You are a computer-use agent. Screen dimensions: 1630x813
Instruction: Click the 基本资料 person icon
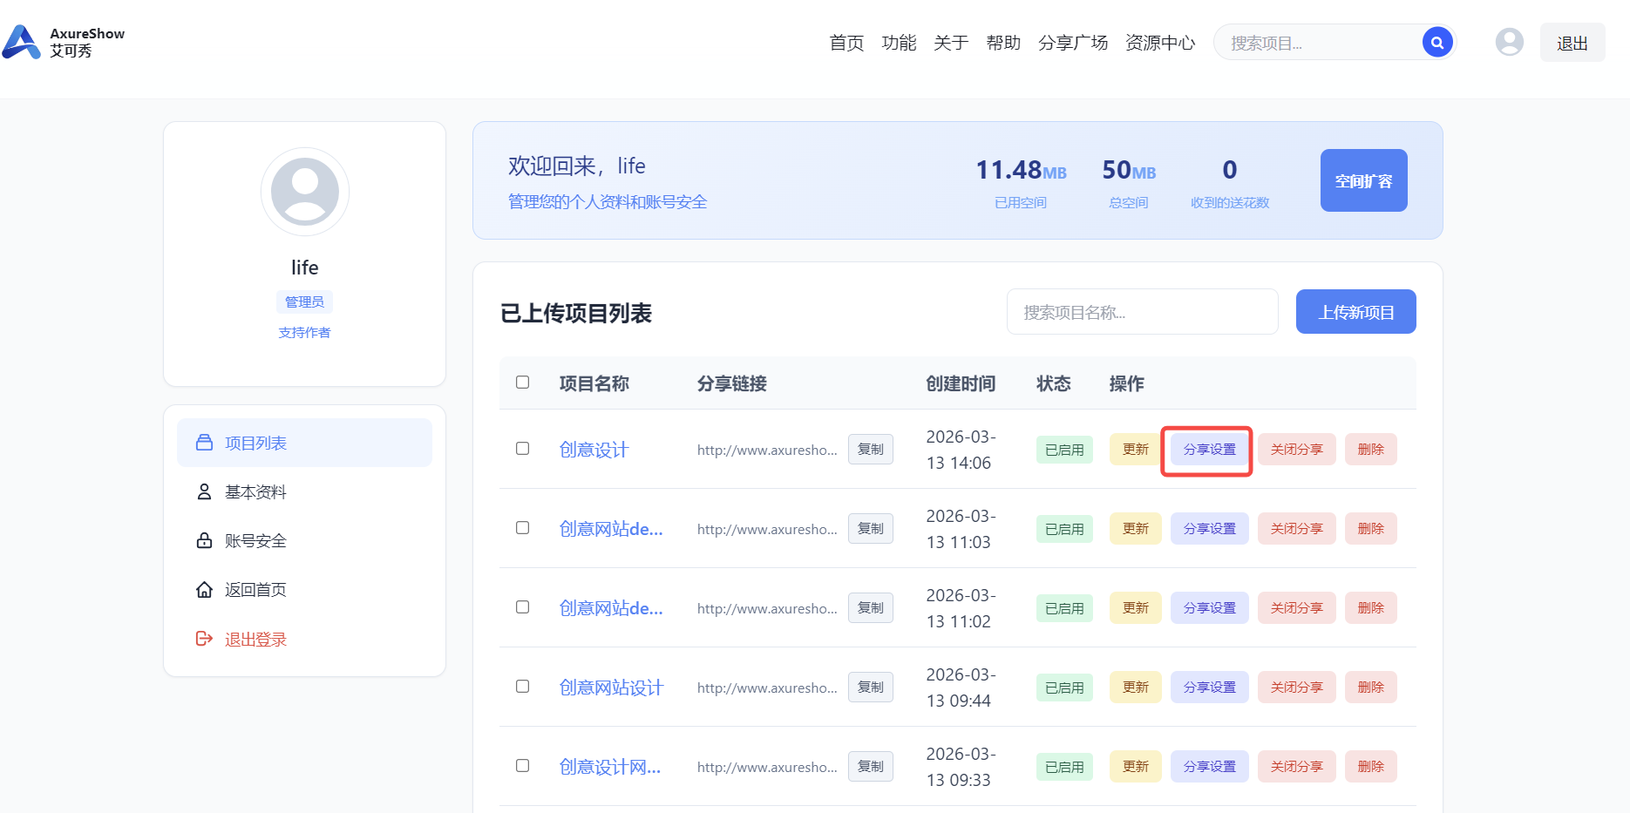click(x=205, y=491)
